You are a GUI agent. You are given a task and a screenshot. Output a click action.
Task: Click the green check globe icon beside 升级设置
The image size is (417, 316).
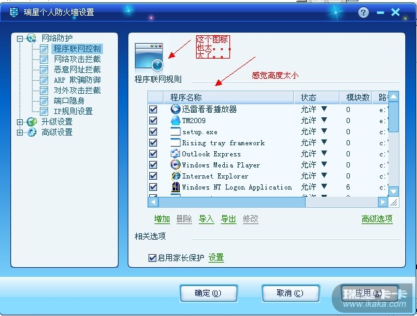click(32, 122)
